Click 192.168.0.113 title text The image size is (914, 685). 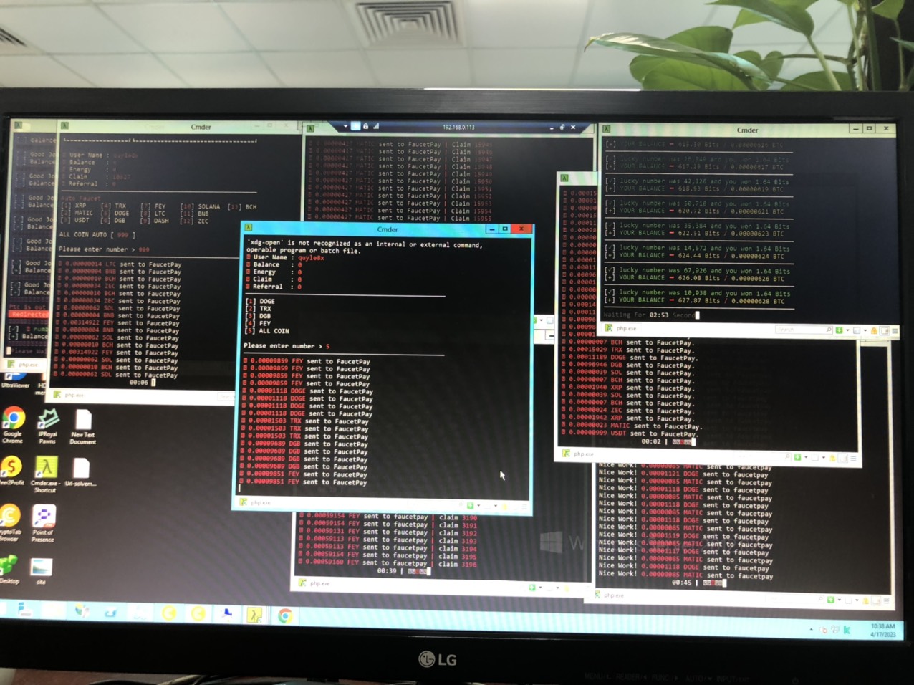[458, 127]
